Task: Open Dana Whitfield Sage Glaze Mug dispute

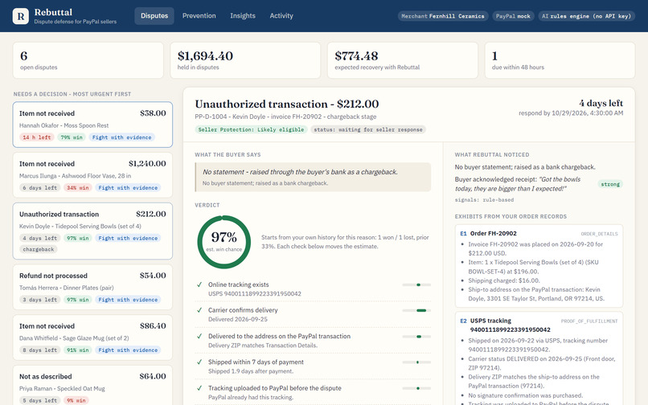Action: [x=92, y=337]
